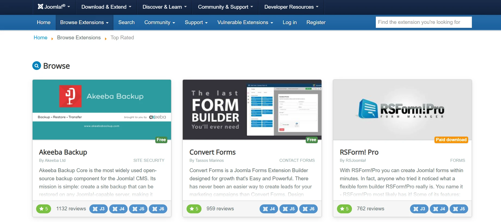Screen dimensions: 501x222
Task: Open the Joomla! logo menu
Action: [x=54, y=7]
